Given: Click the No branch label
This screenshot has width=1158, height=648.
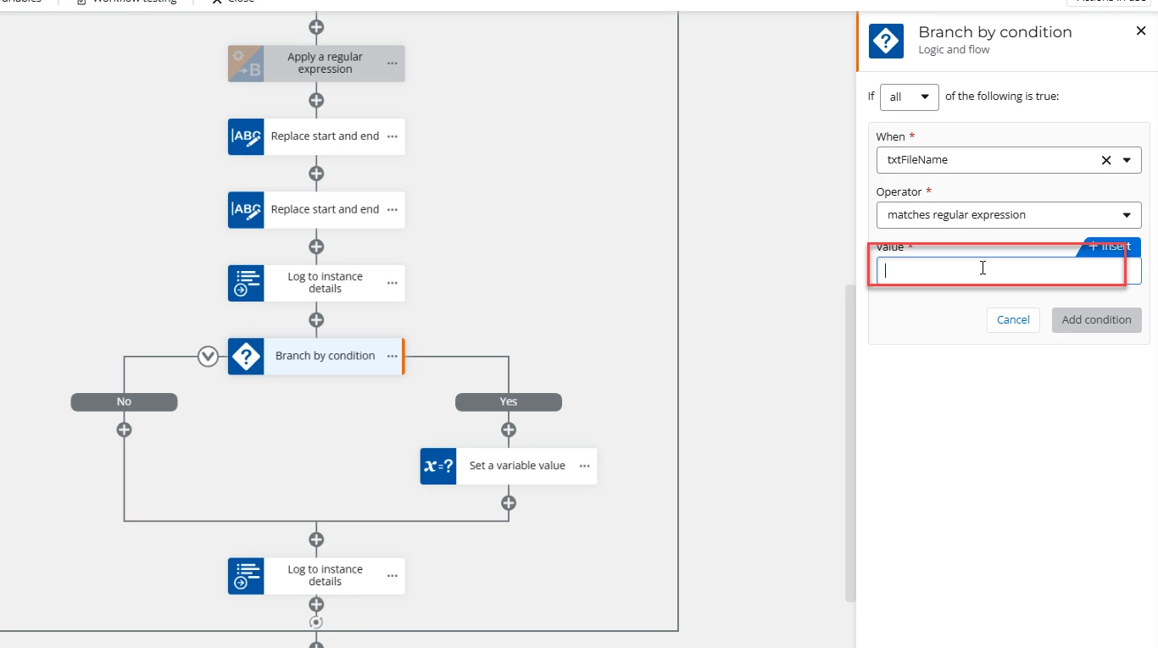Looking at the screenshot, I should 124,402.
